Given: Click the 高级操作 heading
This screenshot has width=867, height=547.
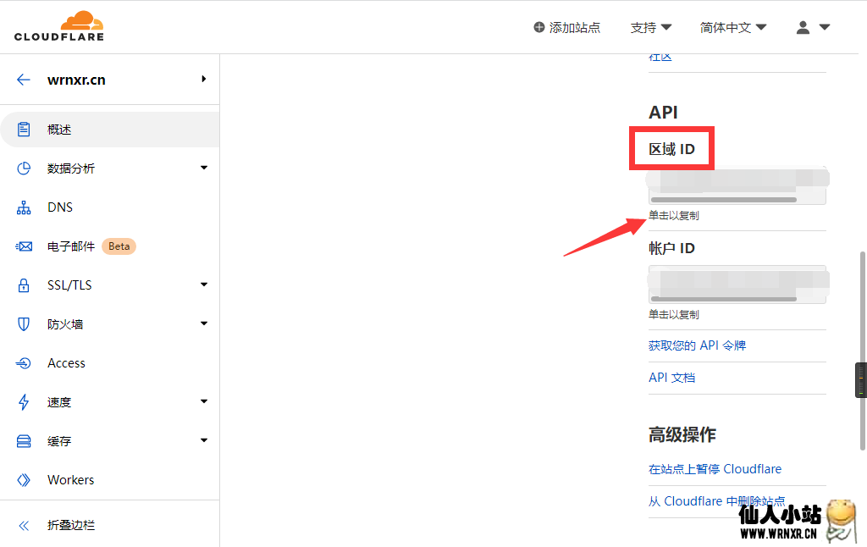Looking at the screenshot, I should [682, 434].
